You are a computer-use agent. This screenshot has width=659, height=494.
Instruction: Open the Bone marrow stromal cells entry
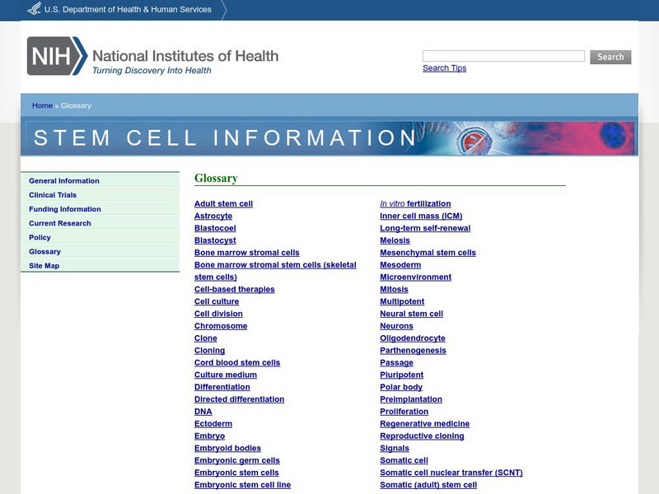tap(246, 253)
